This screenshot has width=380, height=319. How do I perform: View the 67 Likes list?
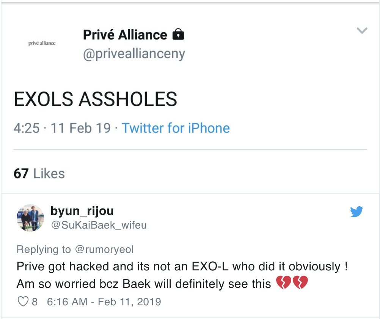tap(39, 174)
